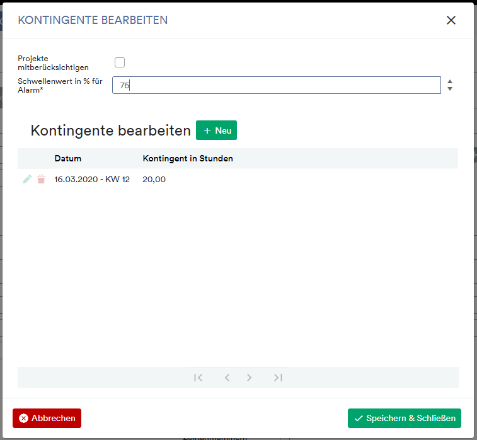Save with Speichern & Schließen
The height and width of the screenshot is (440, 477).
[x=405, y=418]
